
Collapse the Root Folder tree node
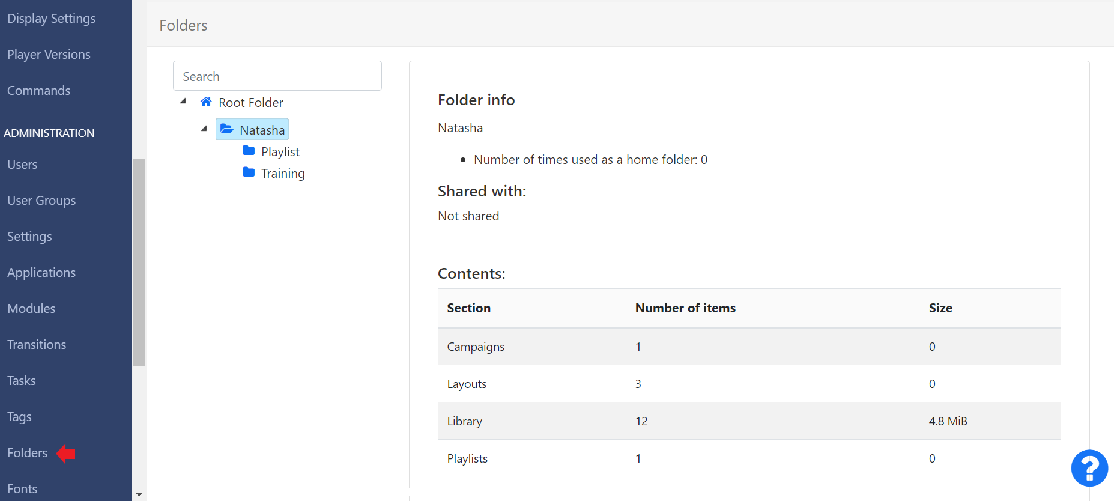(x=183, y=102)
